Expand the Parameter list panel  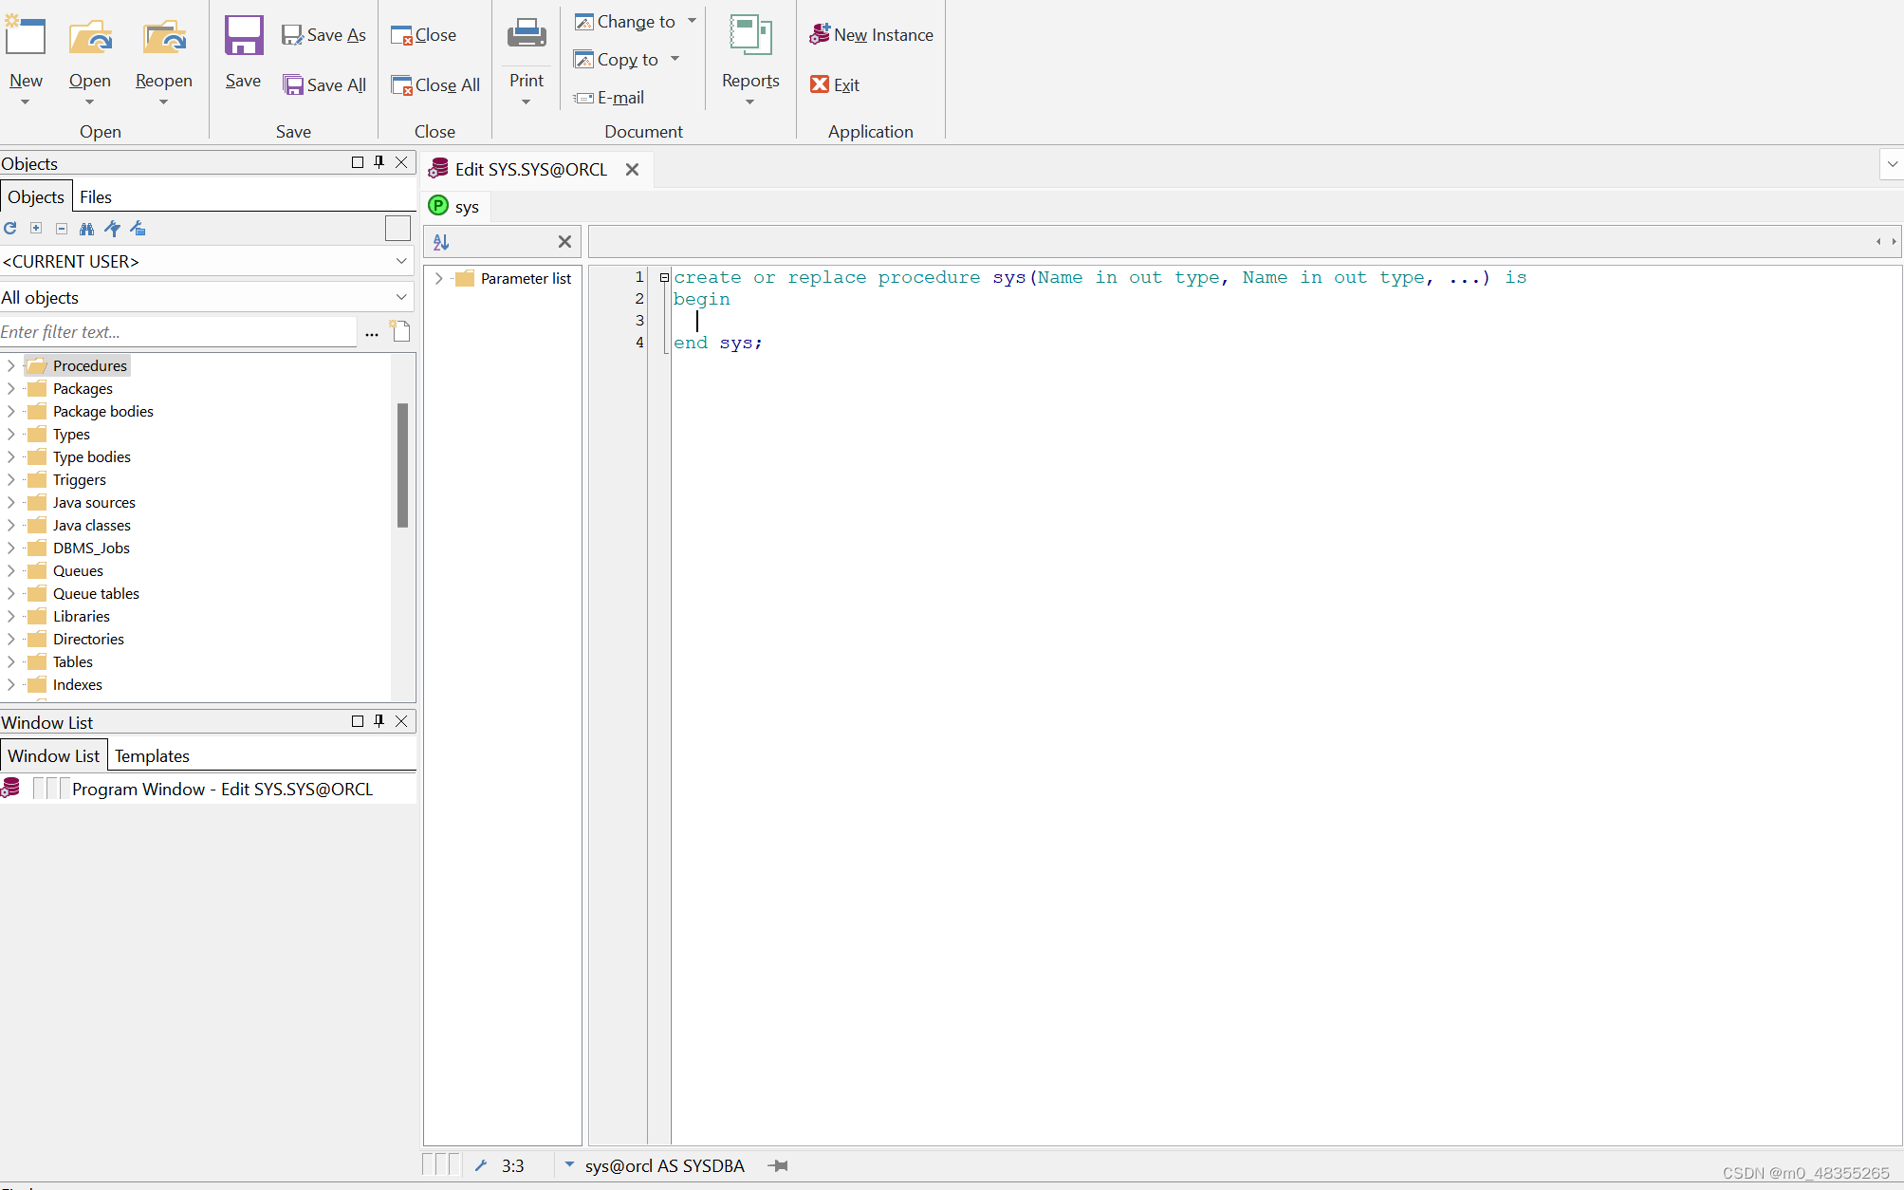[x=439, y=275]
